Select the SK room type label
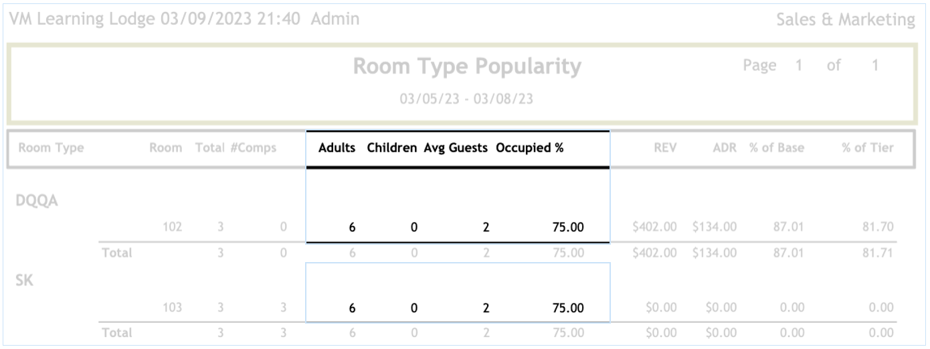930x349 pixels. [25, 281]
